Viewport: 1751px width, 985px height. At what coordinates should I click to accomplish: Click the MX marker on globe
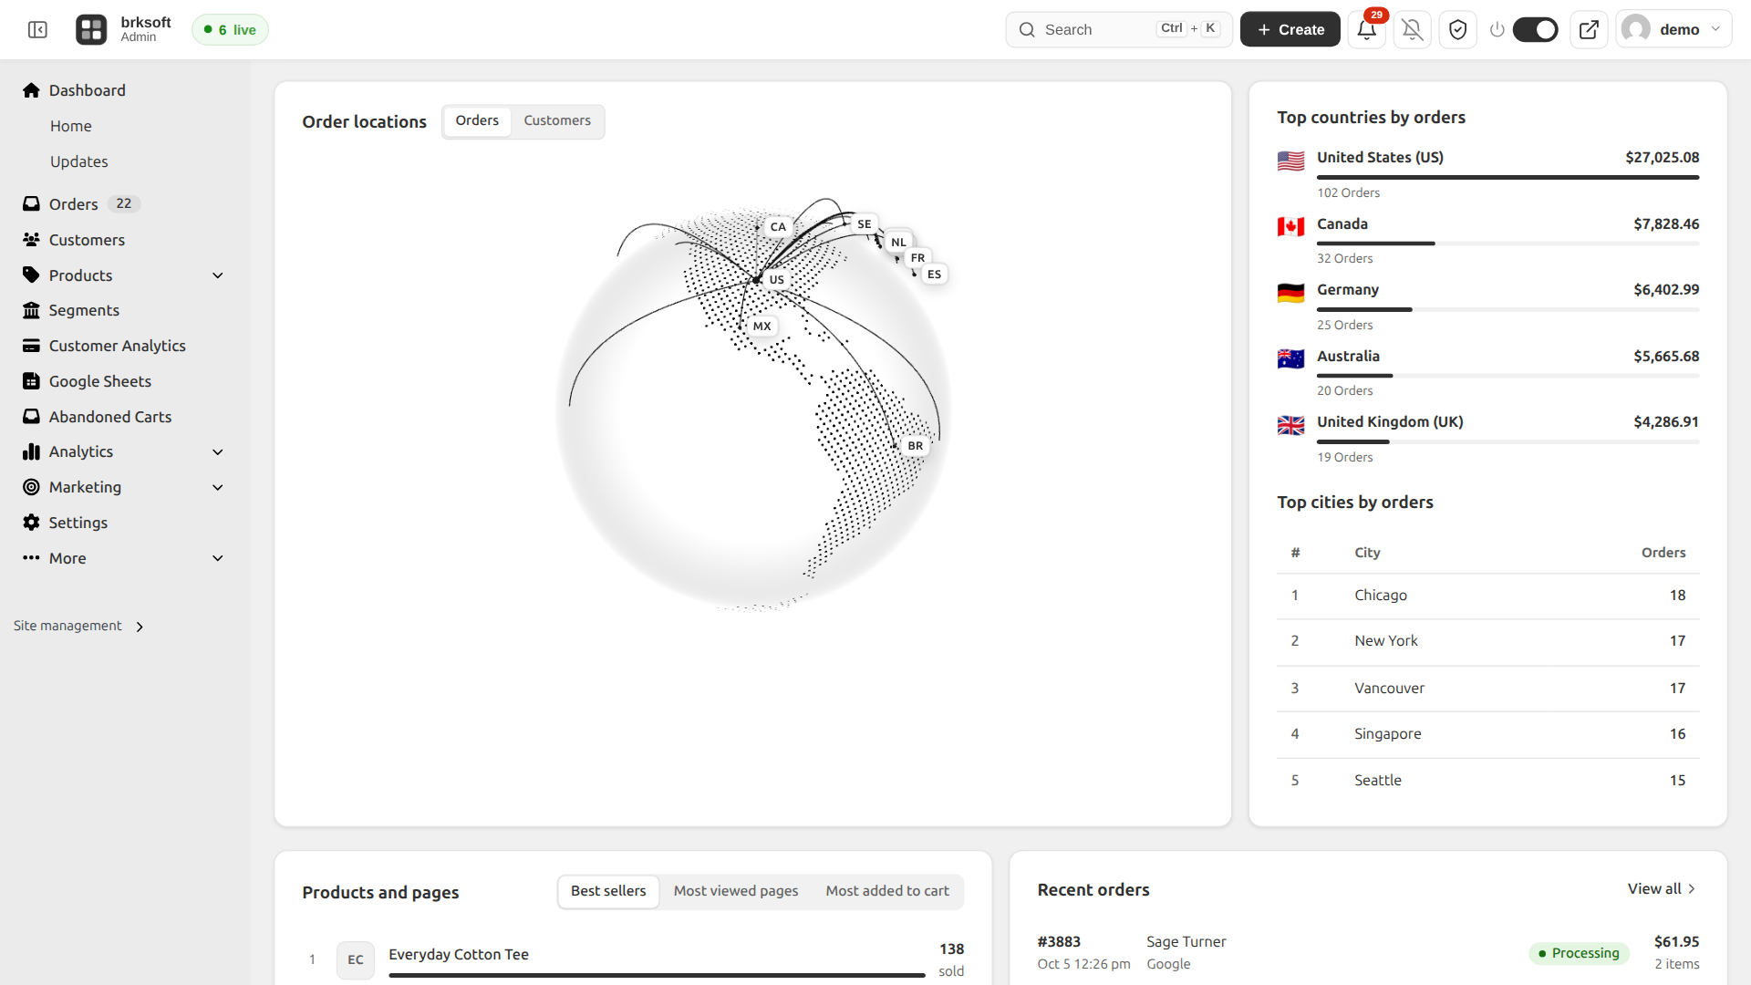point(762,327)
